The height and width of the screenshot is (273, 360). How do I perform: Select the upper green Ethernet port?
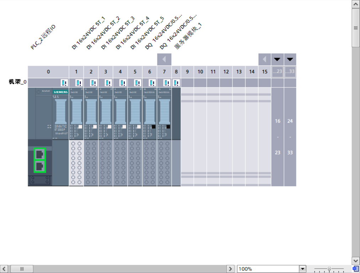40,154
